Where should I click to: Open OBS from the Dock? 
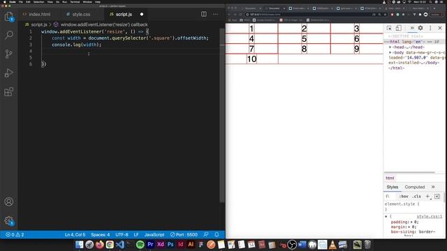click(x=292, y=245)
